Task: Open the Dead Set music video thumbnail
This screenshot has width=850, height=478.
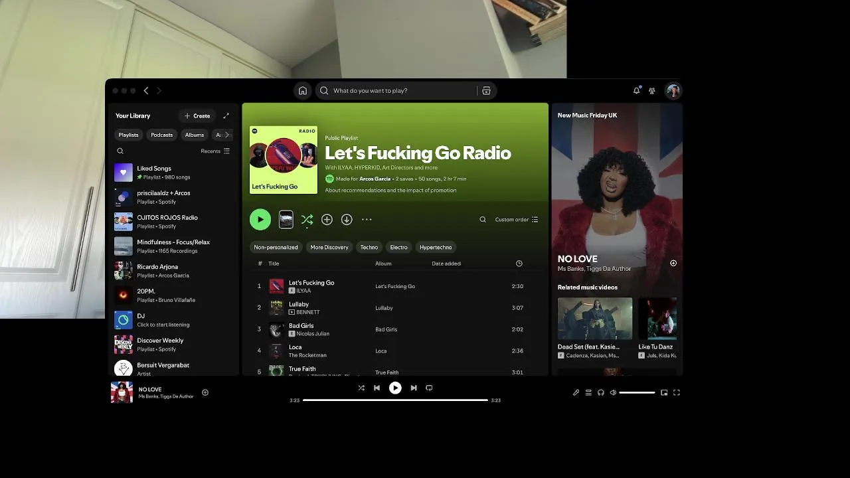Action: click(595, 319)
